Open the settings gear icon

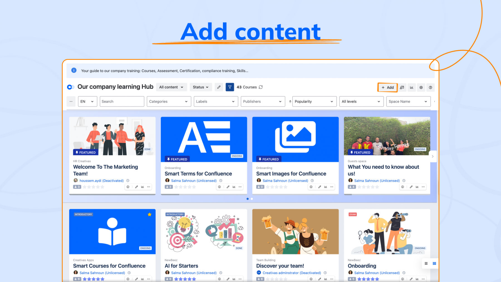point(421,87)
